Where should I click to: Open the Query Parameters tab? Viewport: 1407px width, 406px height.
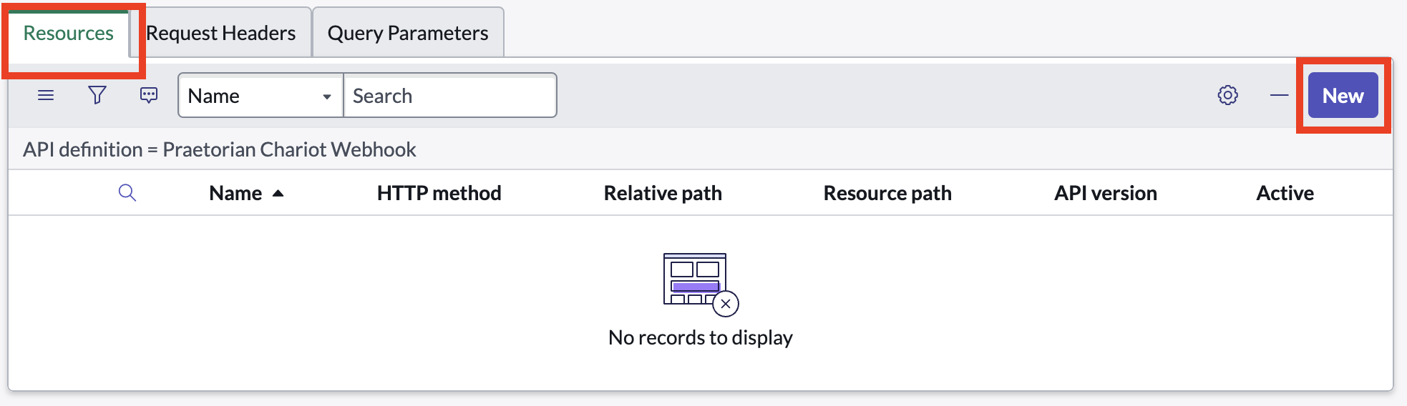point(408,33)
